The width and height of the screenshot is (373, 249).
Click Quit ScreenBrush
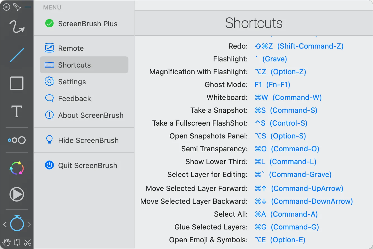coord(87,166)
